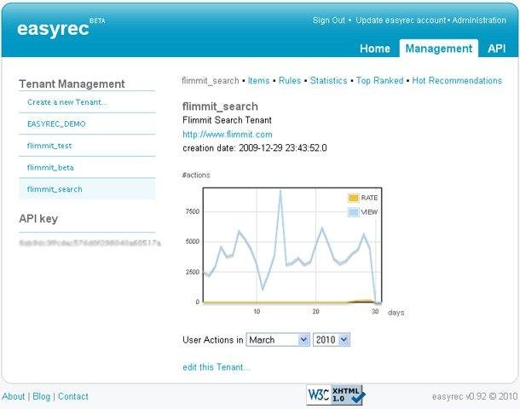Open the Blog footer link
Image resolution: width=520 pixels, height=409 pixels.
click(42, 396)
